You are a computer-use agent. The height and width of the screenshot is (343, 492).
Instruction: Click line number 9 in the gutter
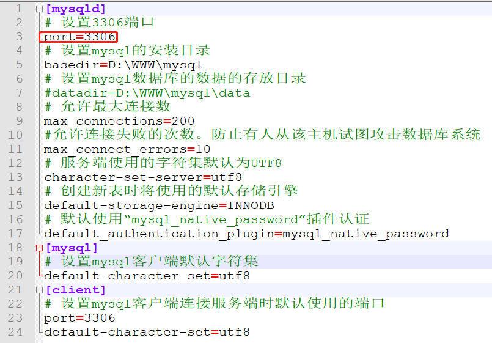19,121
